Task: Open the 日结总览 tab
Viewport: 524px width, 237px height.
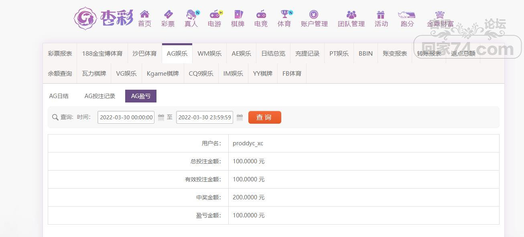Action: [273, 53]
